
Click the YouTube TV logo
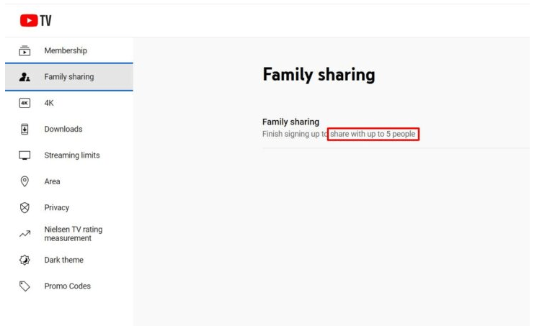coord(35,21)
